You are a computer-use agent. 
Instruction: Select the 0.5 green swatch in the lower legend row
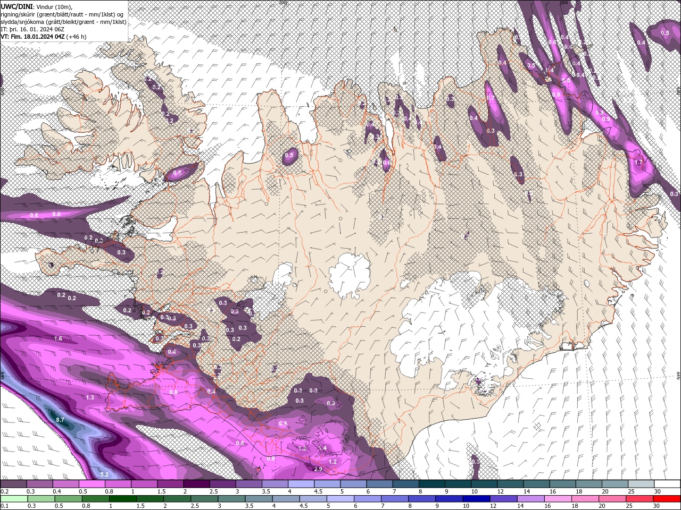tap(67, 498)
